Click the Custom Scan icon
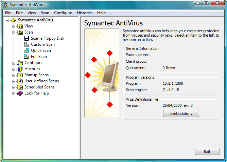 27,44
